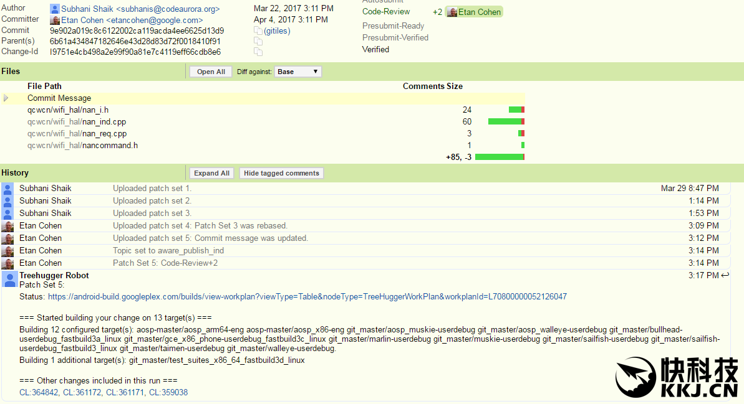The image size is (744, 404).
Task: Click Etan Cohen's avatar in the Committer row
Action: tap(55, 20)
